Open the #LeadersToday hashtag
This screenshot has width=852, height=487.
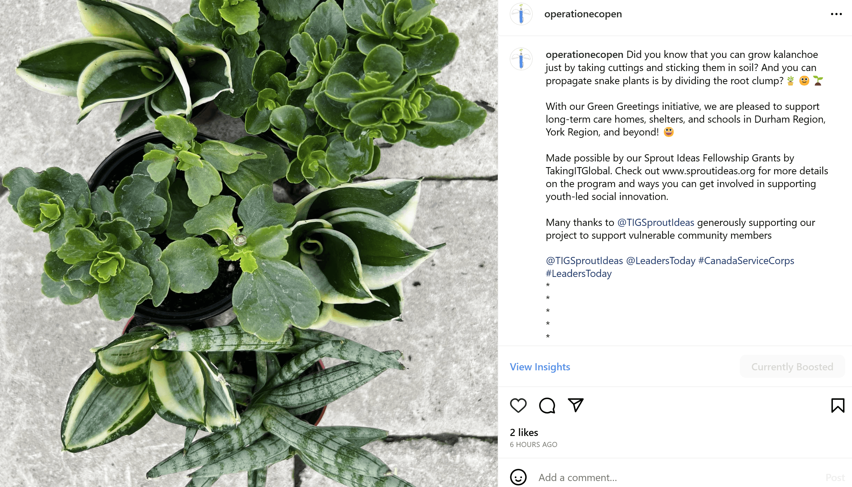[578, 273]
